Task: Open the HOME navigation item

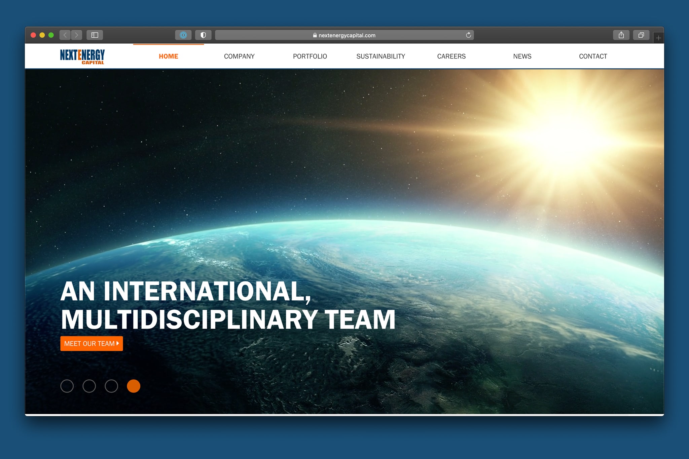Action: pos(169,56)
